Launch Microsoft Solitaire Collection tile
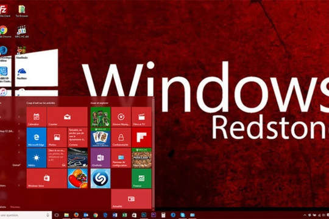329x219 pixels. click(x=101, y=137)
